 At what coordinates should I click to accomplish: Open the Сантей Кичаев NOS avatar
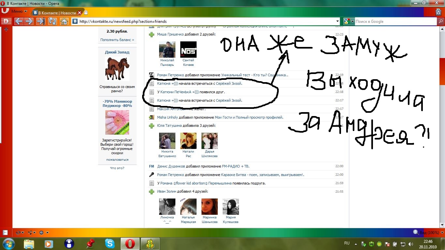coord(188,50)
